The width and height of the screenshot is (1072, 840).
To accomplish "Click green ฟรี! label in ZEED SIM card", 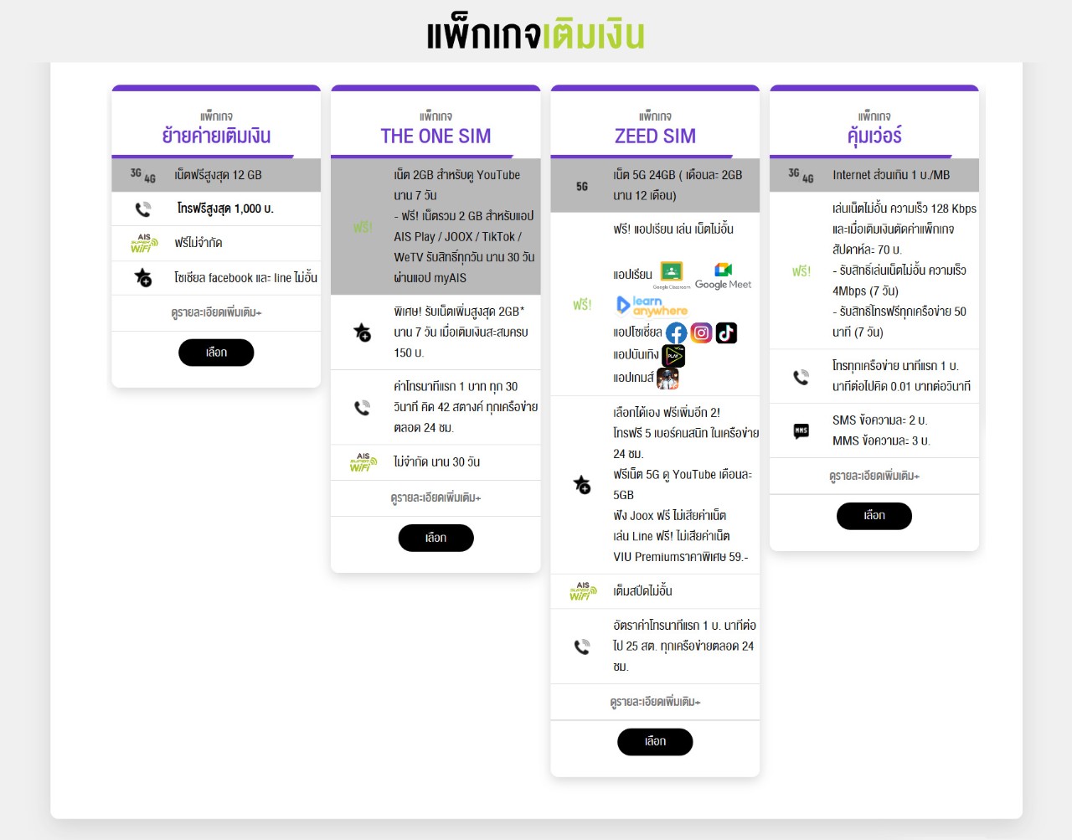I will 582,305.
